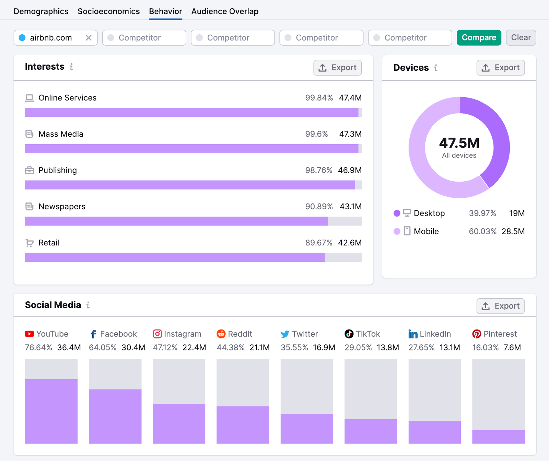Image resolution: width=549 pixels, height=461 pixels.
Task: Show info tooltip next to Interests
Action: tap(71, 67)
